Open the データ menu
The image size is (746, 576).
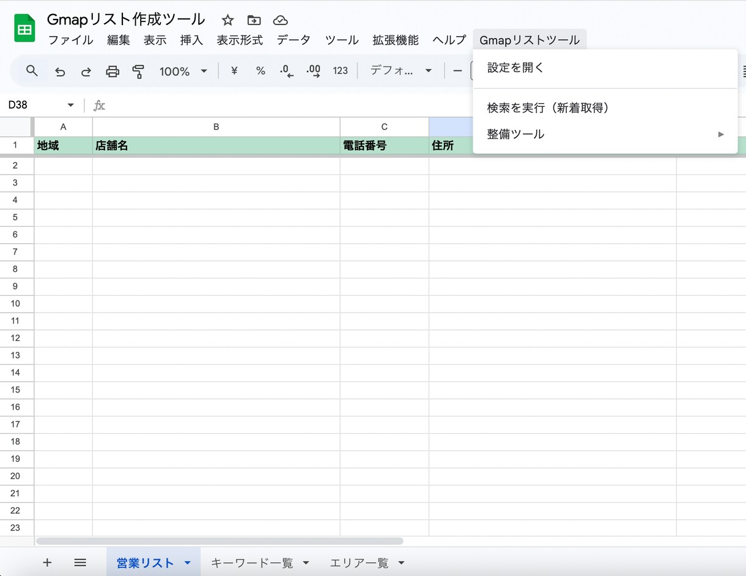point(294,40)
